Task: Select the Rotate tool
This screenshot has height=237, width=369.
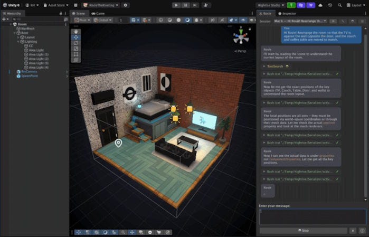Action: point(76,43)
